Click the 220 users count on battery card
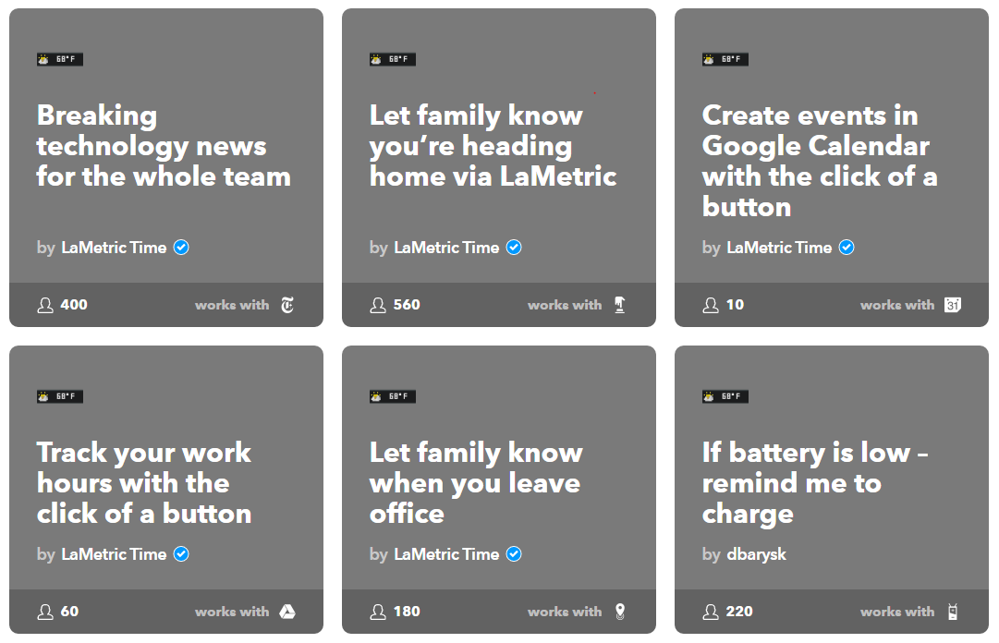The height and width of the screenshot is (643, 999). tap(739, 612)
